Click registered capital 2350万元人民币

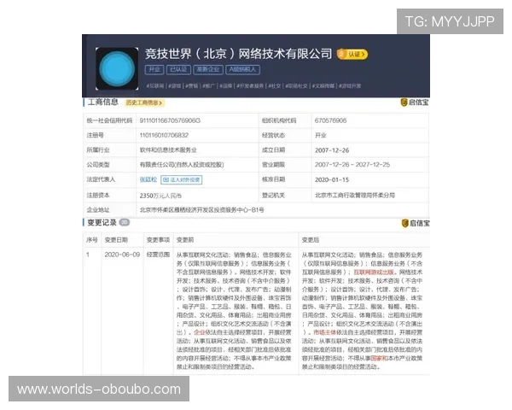pos(160,196)
